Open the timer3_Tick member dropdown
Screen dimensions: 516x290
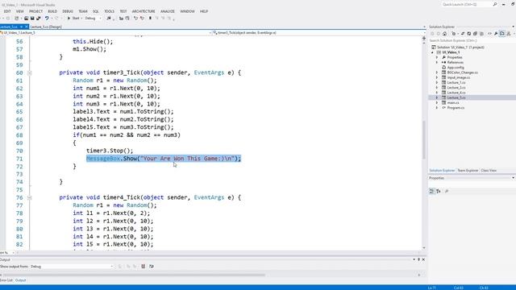pyautogui.click(x=318, y=32)
